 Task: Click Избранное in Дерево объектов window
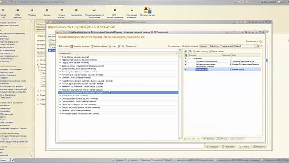point(228,147)
